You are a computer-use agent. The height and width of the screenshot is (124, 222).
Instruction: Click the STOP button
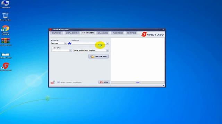coord(104,82)
